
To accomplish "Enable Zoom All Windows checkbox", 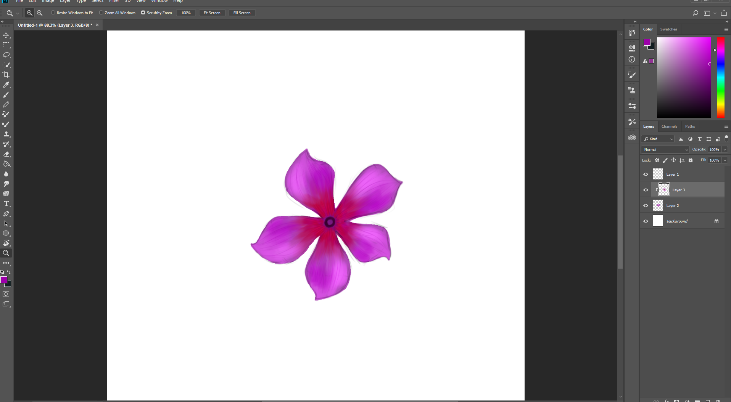I will (x=101, y=13).
